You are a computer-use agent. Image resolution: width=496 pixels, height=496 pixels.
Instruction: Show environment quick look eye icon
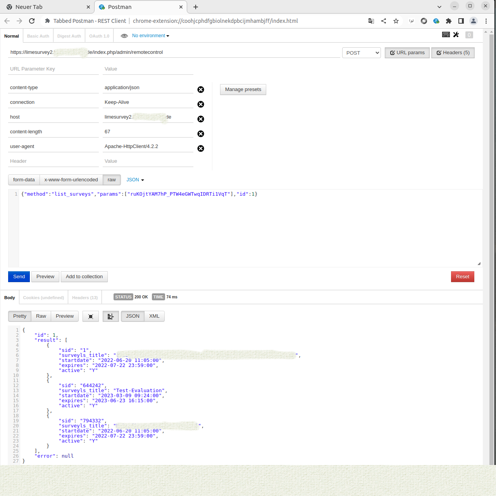click(124, 36)
